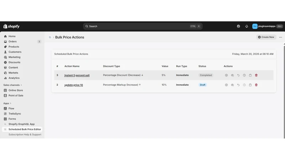Open the Forms app

12,119
